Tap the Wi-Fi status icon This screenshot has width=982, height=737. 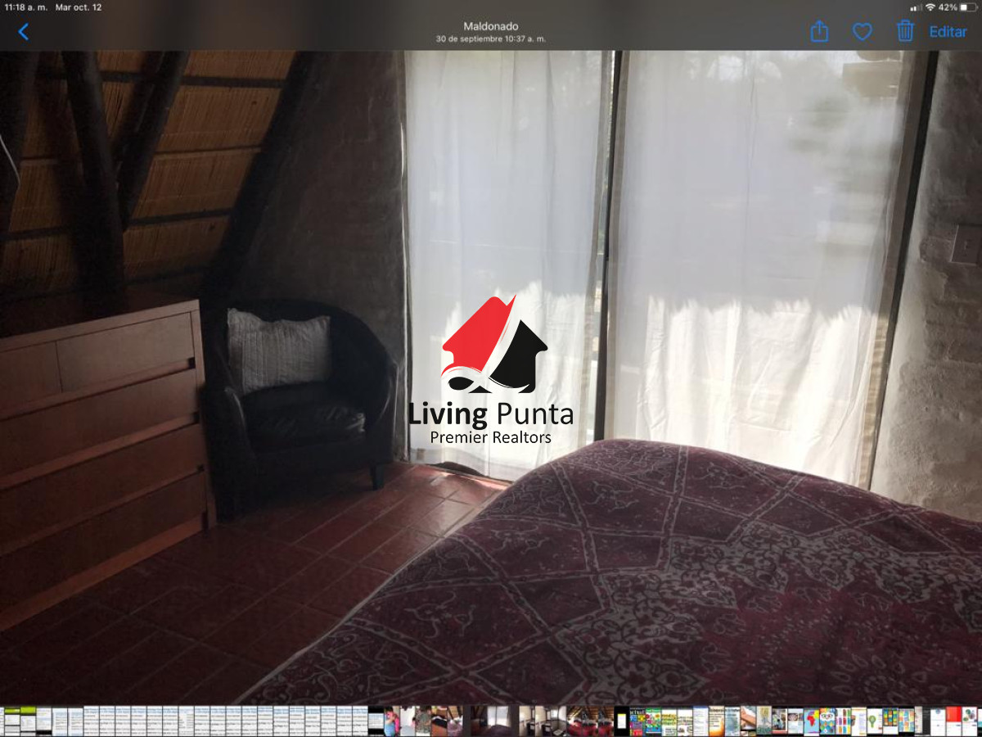click(x=930, y=7)
